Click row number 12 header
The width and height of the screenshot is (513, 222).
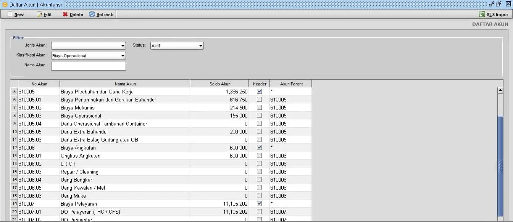click(x=14, y=148)
